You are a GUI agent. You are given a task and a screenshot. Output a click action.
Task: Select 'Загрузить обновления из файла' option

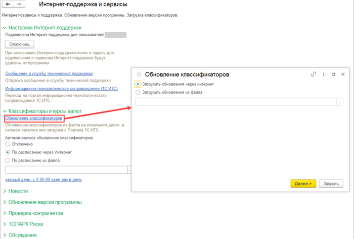138,92
